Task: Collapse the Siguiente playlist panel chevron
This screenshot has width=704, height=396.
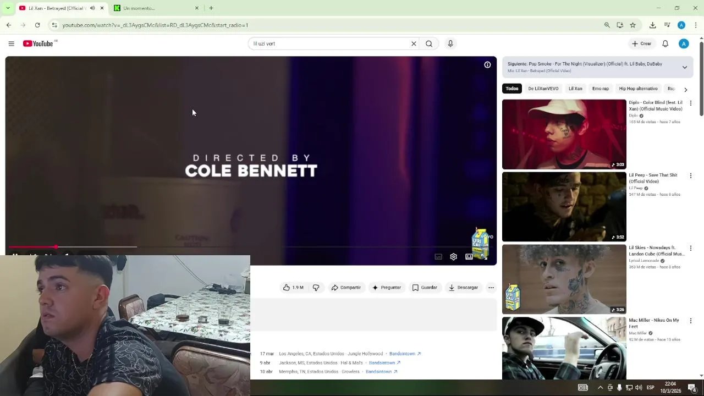Action: point(685,67)
